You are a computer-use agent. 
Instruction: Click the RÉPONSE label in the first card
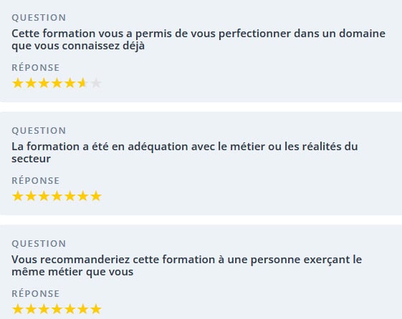click(36, 67)
